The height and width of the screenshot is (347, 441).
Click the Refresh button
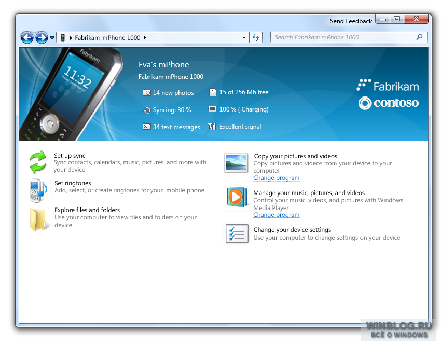[256, 37]
